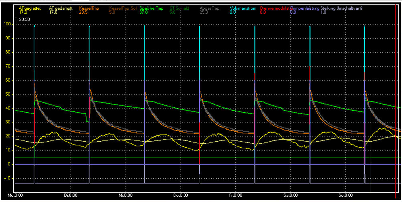This screenshot has height=202, width=402.
Task: Click the Fr 23:38 timestamp readout
Action: (x=22, y=19)
